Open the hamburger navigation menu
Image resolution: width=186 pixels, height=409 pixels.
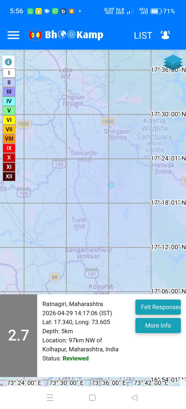tap(13, 35)
